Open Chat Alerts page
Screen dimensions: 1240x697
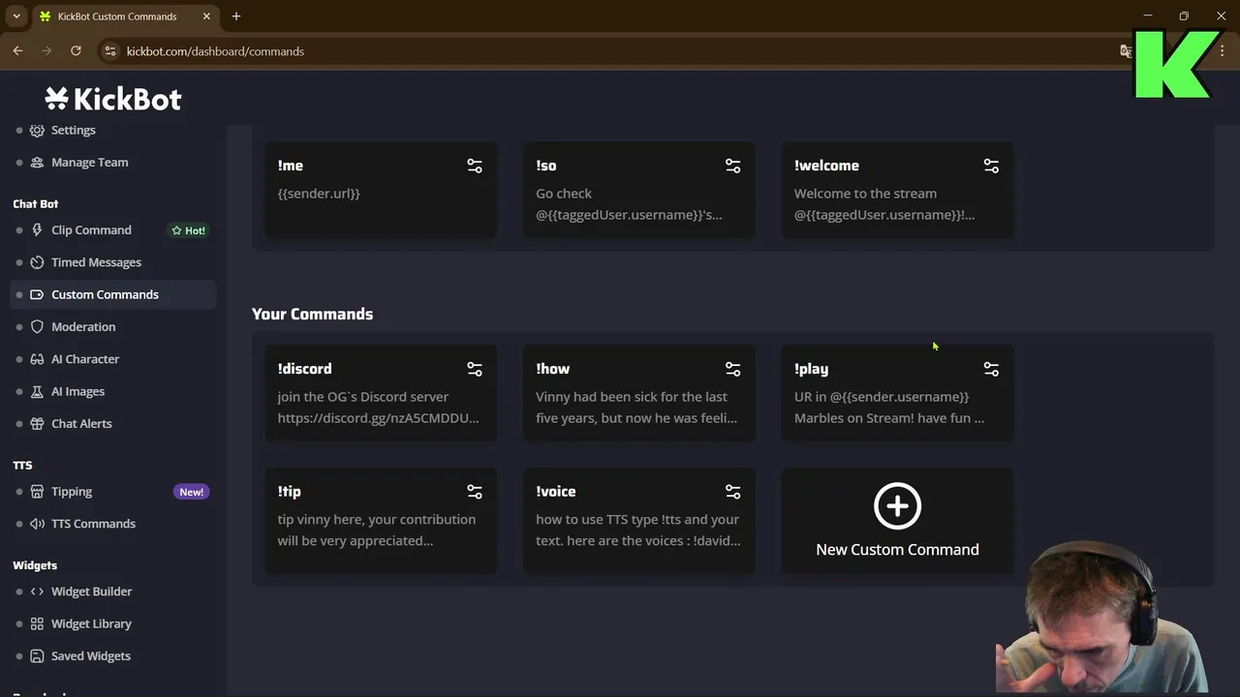[x=81, y=424]
